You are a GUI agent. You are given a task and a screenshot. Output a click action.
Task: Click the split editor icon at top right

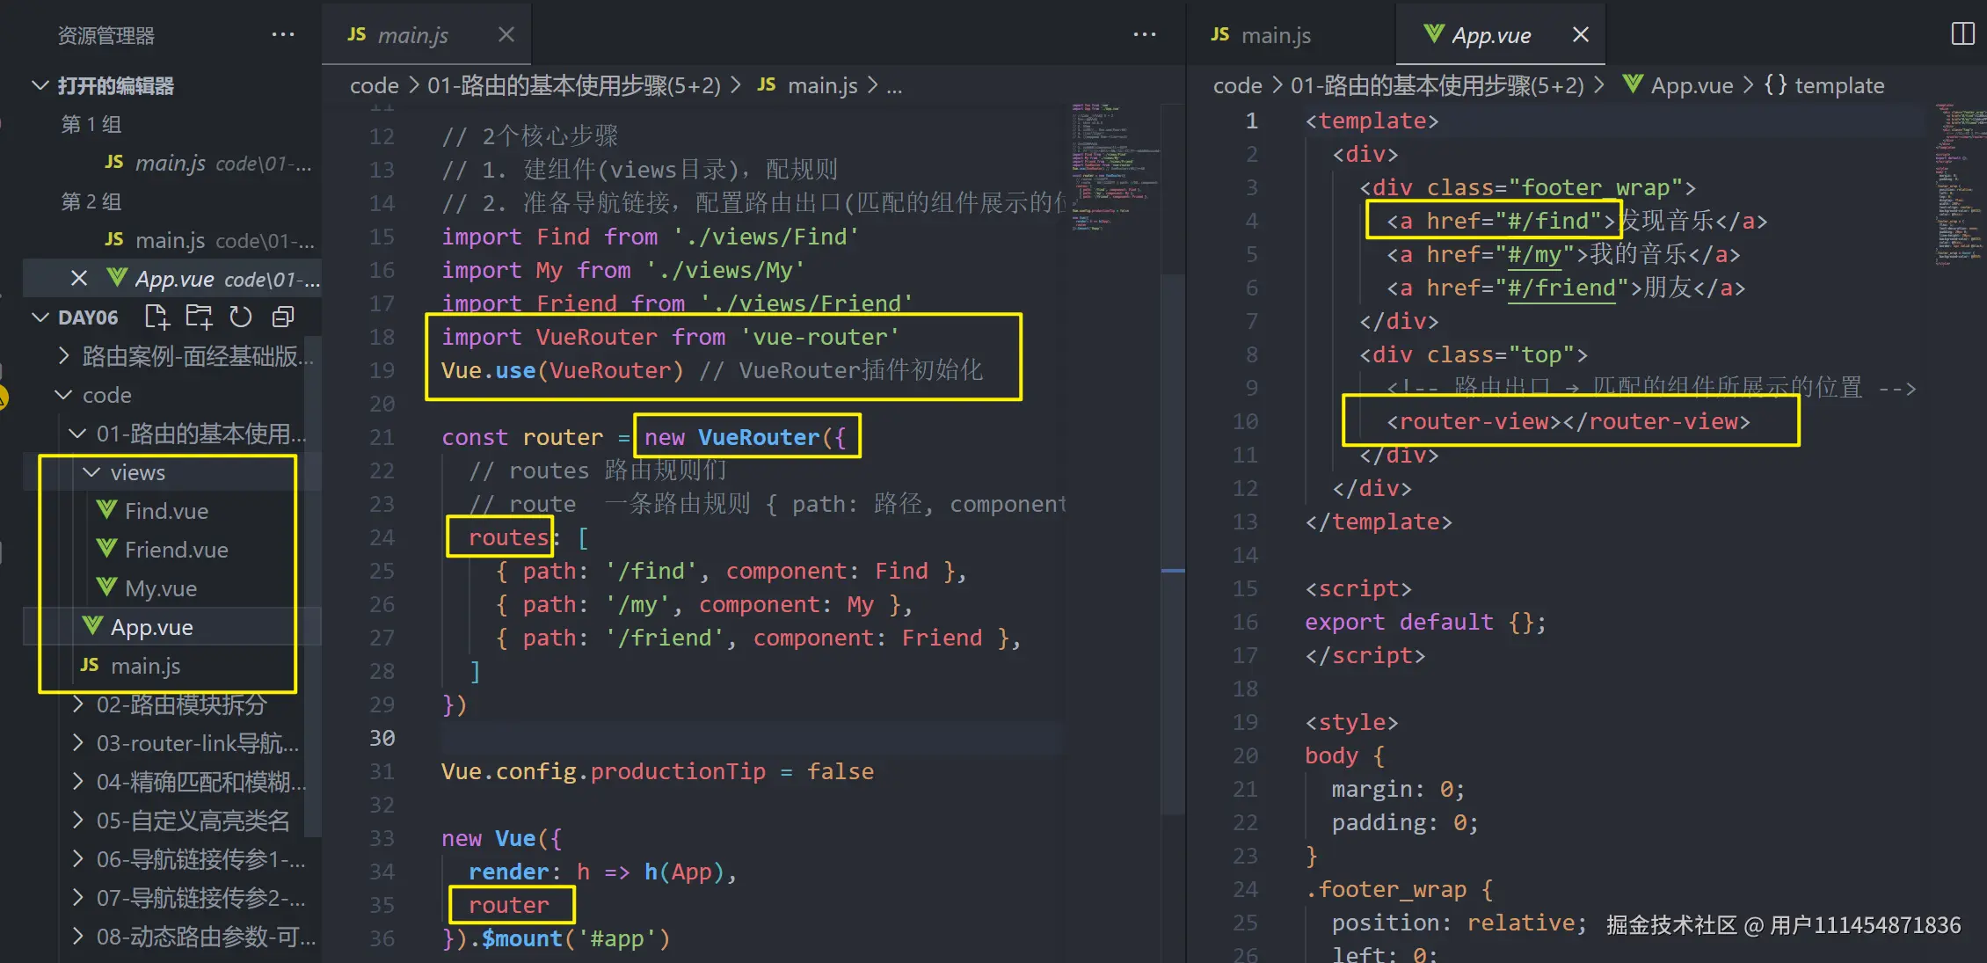point(1962,34)
